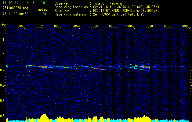Click the 0858 time marker
192x122 pixels.
(x=149, y=26)
